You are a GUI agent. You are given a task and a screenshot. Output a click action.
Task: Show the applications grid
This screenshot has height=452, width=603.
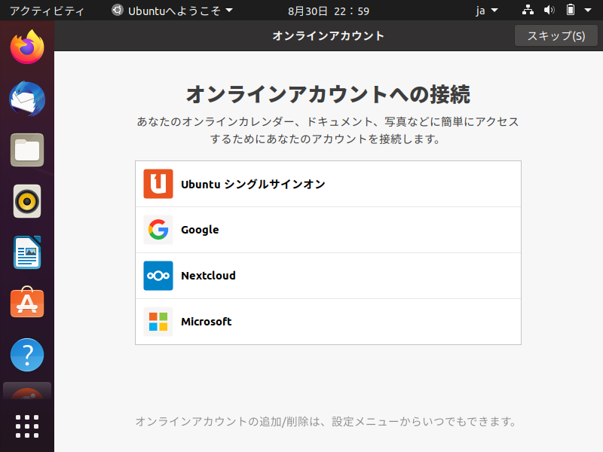click(27, 426)
